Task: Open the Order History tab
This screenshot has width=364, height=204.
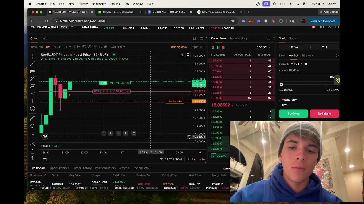Action: pyautogui.click(x=82, y=168)
